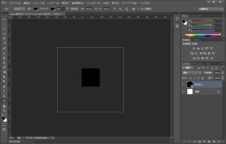The height and width of the screenshot is (144, 226).
Task: Open the フィルター menu
Action: (x=93, y=3)
